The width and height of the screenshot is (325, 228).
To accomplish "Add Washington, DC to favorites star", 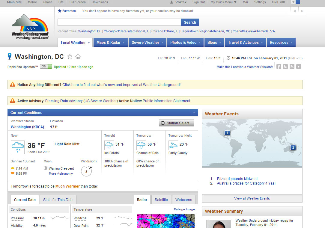I will (x=70, y=56).
